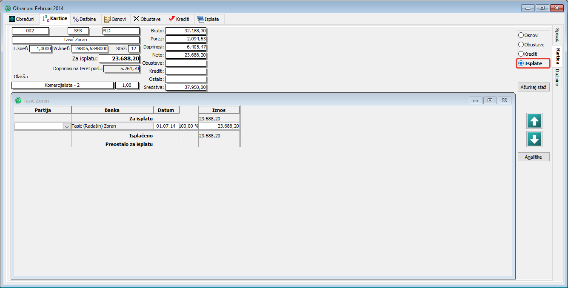Image resolution: width=568 pixels, height=288 pixels.
Task: Open the Krediti tab with checkmark icon
Action: coord(179,19)
